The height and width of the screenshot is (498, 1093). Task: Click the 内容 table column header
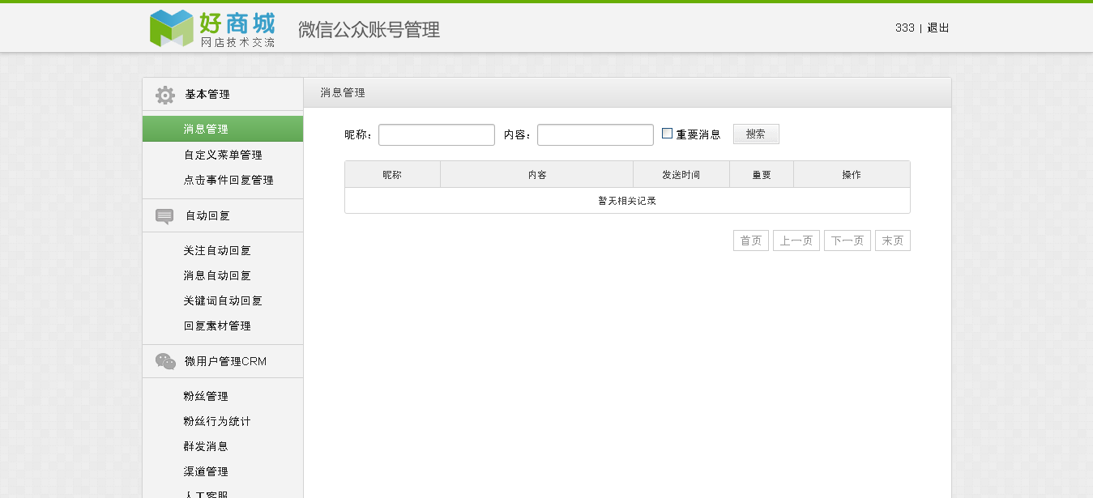[537, 174]
